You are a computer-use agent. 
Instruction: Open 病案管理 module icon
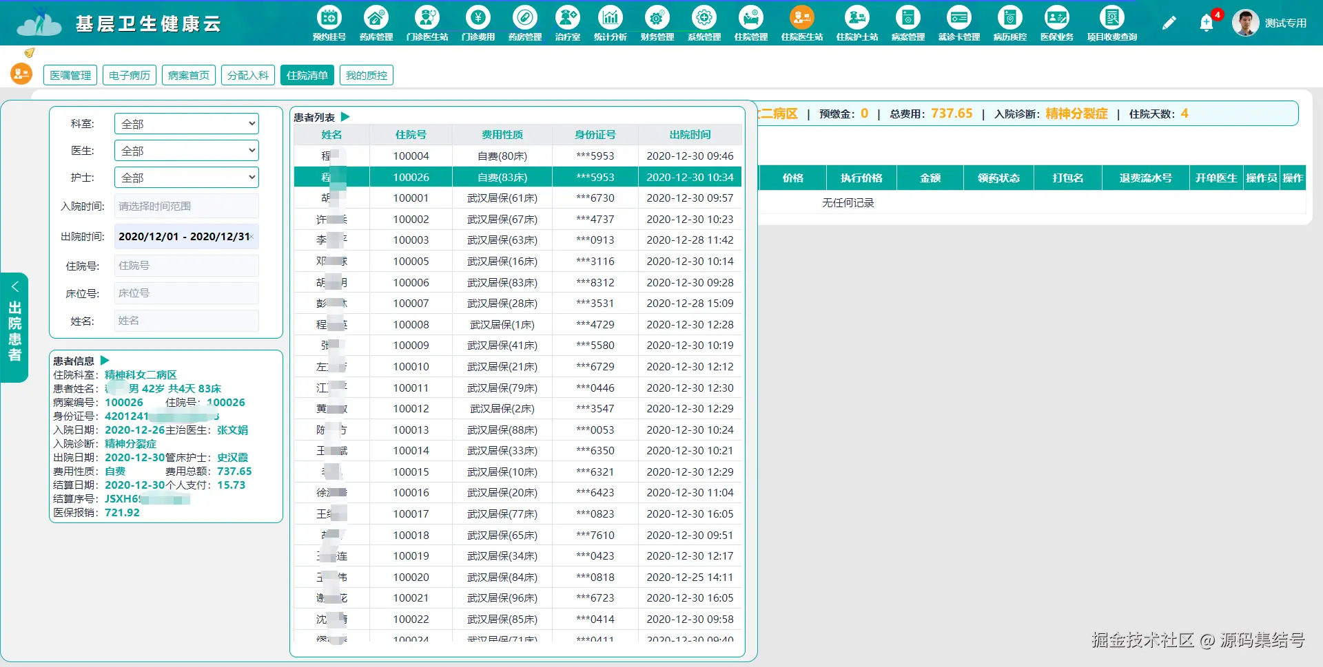point(908,17)
